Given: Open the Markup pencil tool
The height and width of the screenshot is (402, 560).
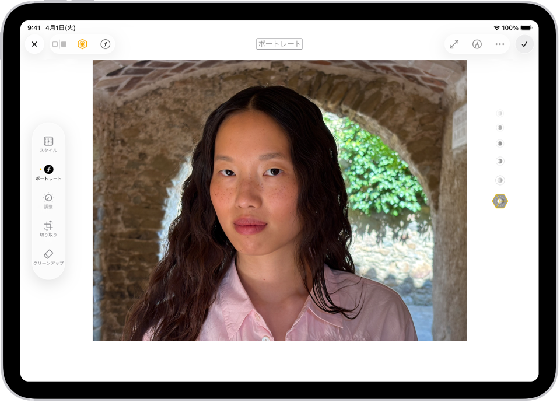Looking at the screenshot, I should pos(477,44).
